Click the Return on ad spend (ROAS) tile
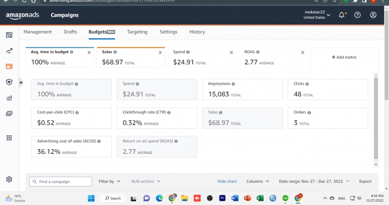 click(157, 147)
